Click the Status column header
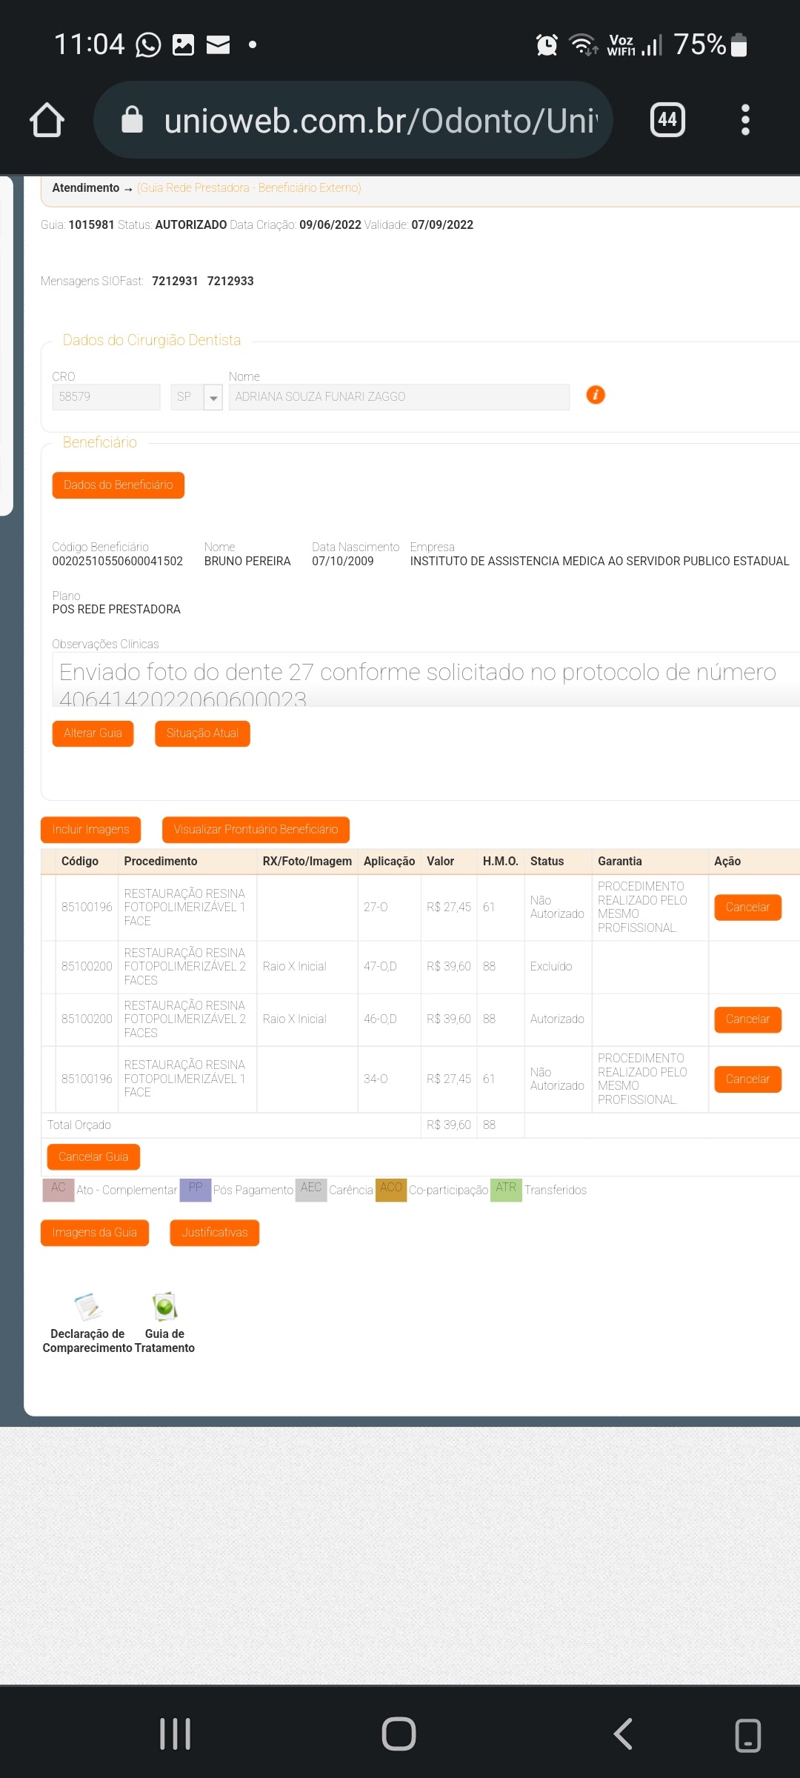 pos(547,862)
